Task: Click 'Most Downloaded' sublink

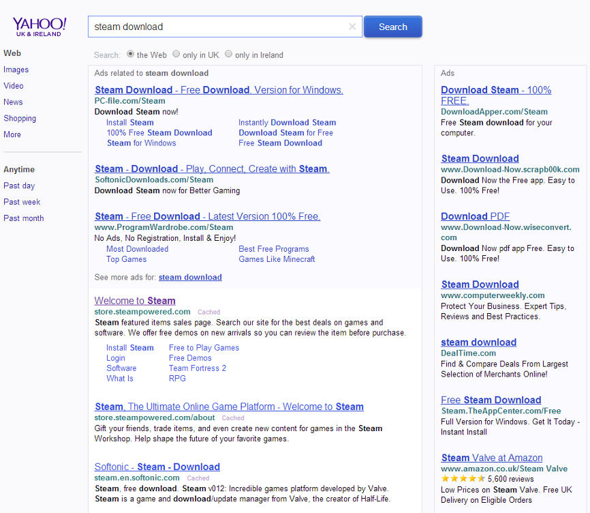Action: pyautogui.click(x=138, y=249)
